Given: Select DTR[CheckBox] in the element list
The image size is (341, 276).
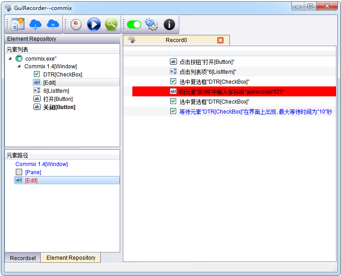Looking at the screenshot, I should click(63, 75).
